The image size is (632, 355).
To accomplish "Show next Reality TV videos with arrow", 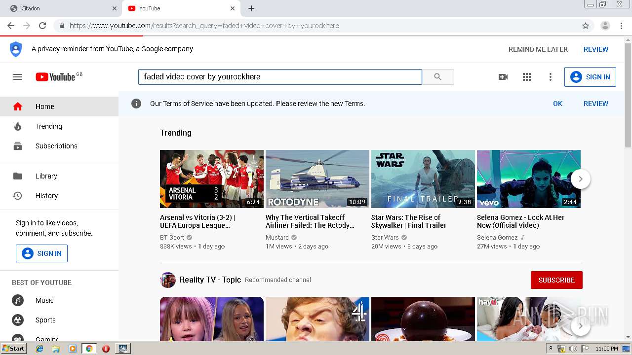I will coord(581,326).
